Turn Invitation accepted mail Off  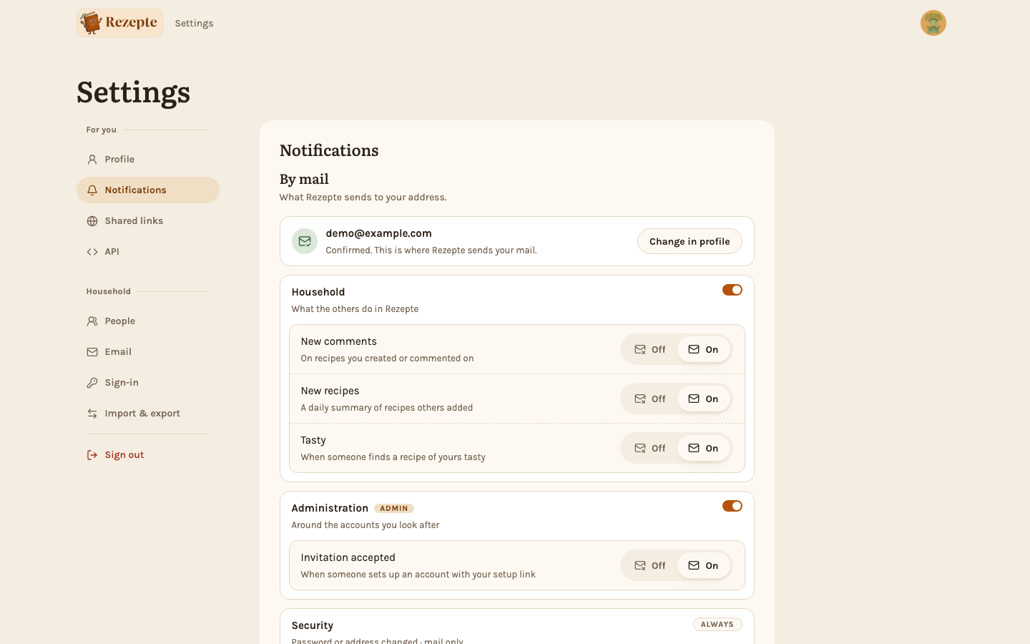point(649,565)
